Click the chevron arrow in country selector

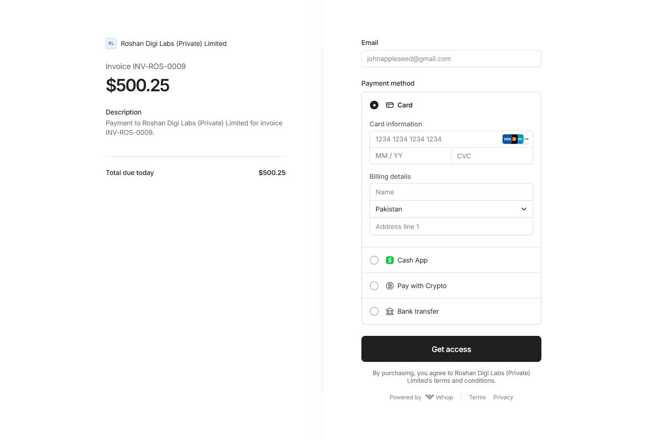pos(524,209)
